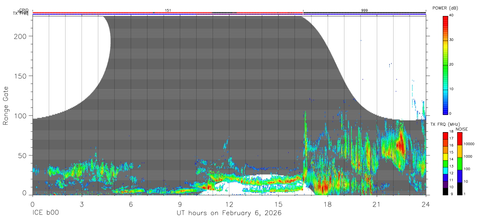Image resolution: width=479 pixels, height=221 pixels.
Task: Click the UT hours on February 6, 2026 axis title
Action: point(229,213)
